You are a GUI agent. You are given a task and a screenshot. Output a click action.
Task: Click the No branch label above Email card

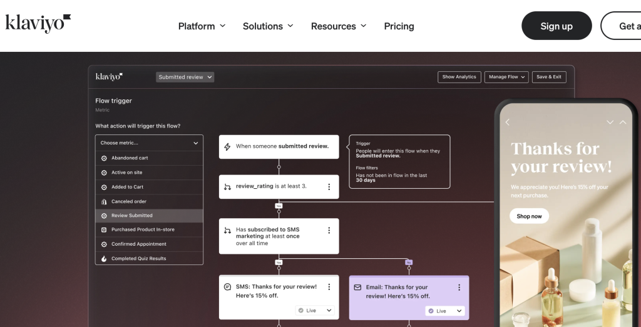(x=408, y=263)
